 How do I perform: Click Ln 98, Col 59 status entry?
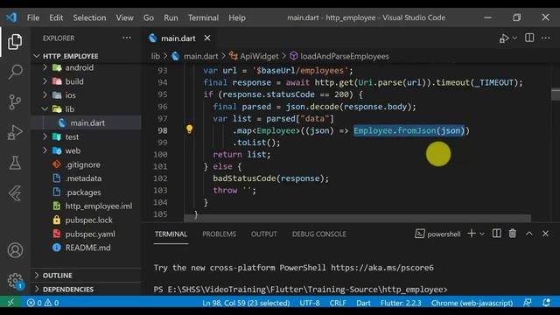(246, 303)
